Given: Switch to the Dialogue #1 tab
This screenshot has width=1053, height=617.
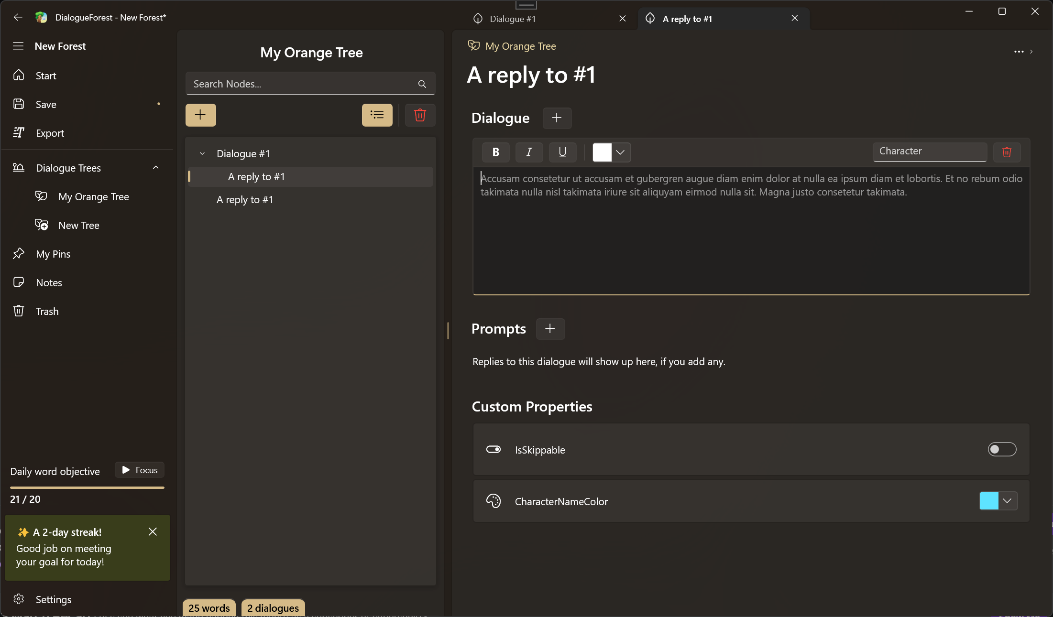Looking at the screenshot, I should (512, 19).
